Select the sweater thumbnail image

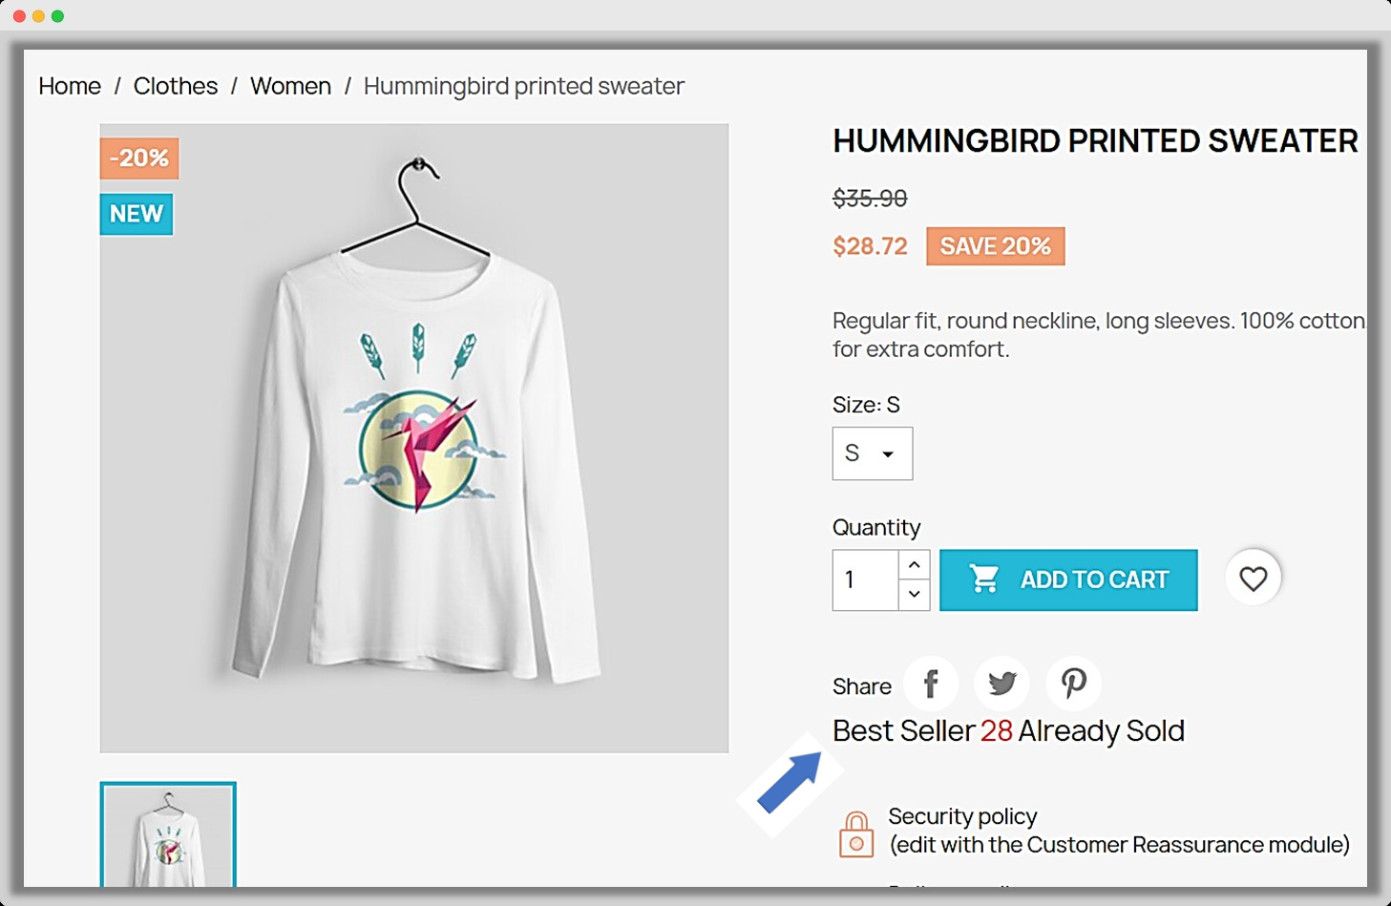click(168, 835)
